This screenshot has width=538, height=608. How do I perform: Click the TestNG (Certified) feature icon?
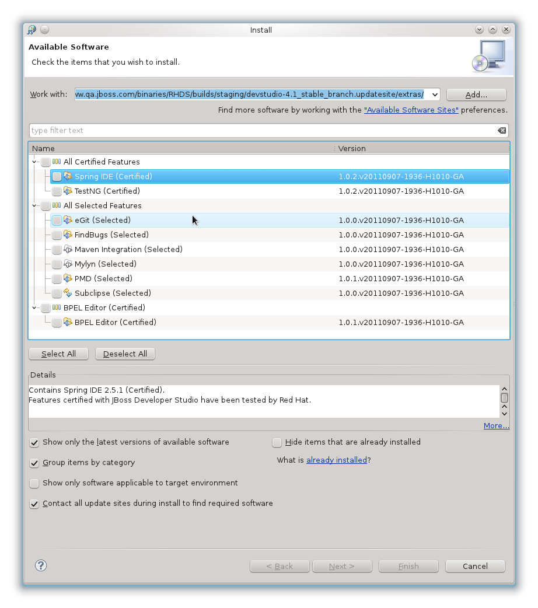pos(68,191)
